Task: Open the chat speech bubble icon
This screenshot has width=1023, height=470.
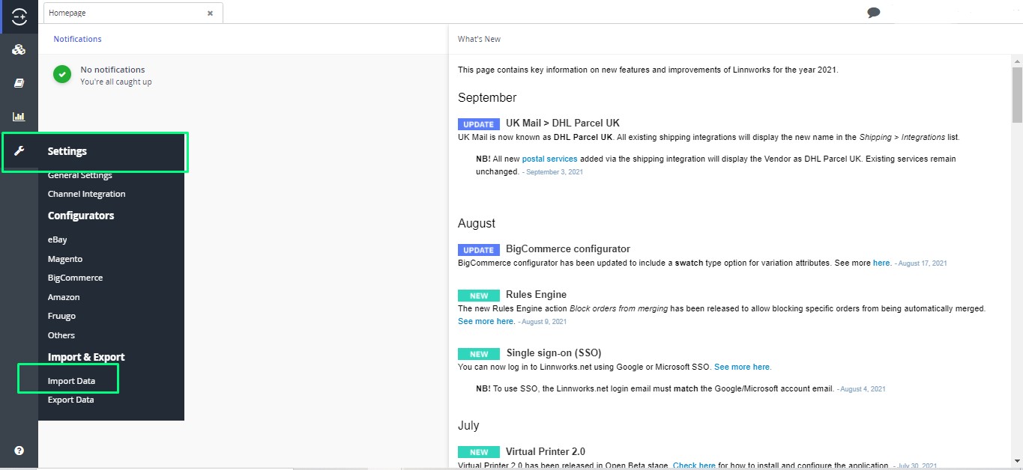Action: 873,13
